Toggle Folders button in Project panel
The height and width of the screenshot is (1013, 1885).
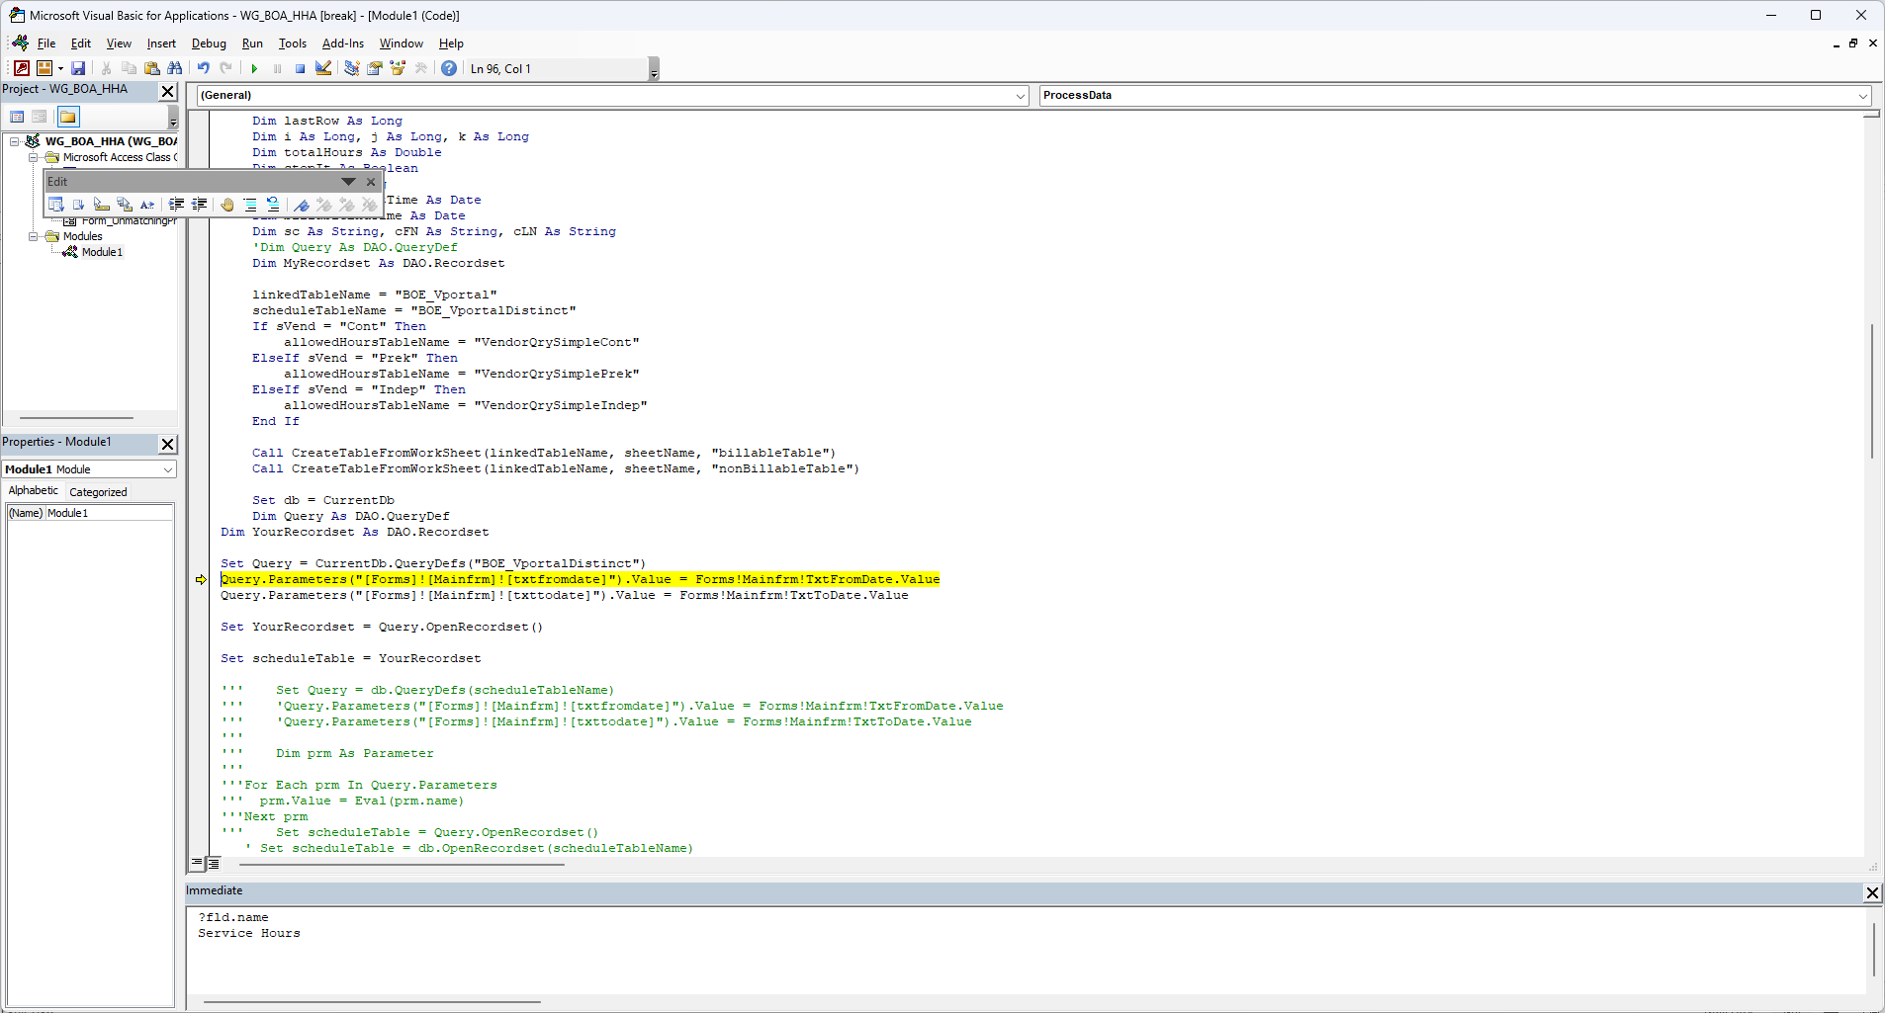[67, 117]
